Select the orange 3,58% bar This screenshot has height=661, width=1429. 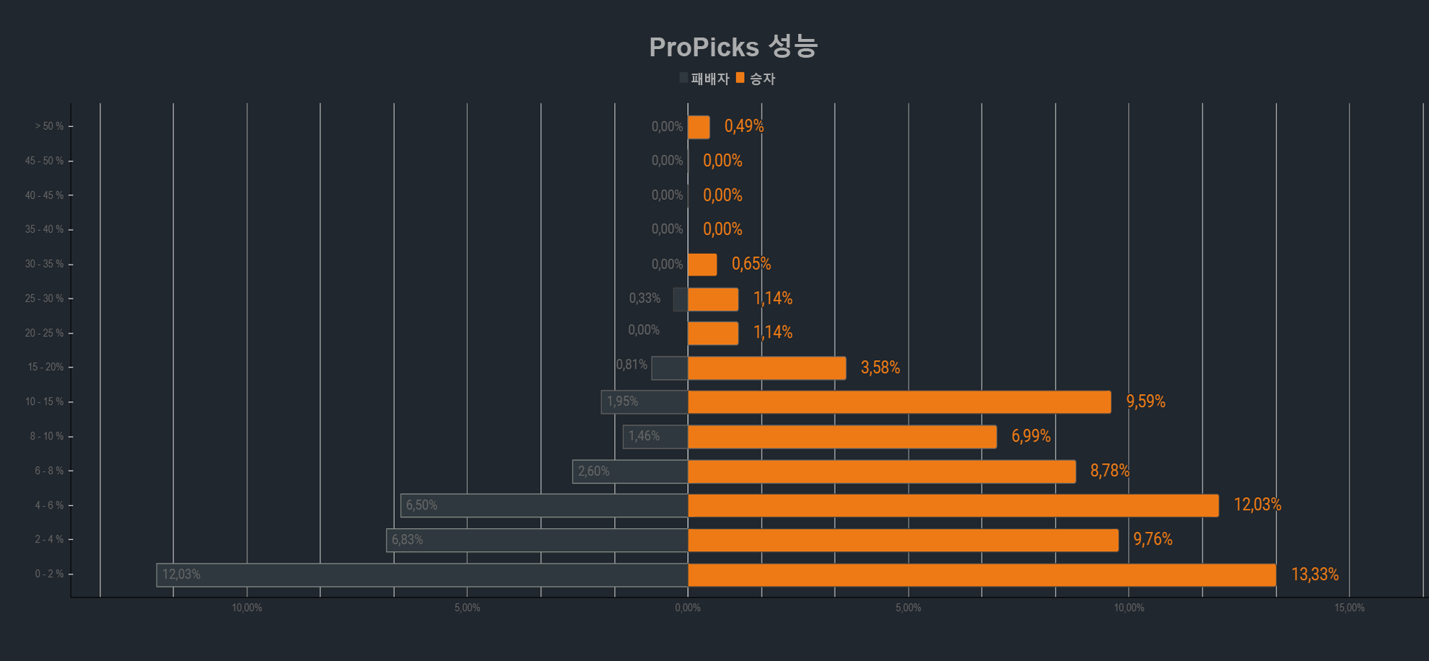coord(767,368)
